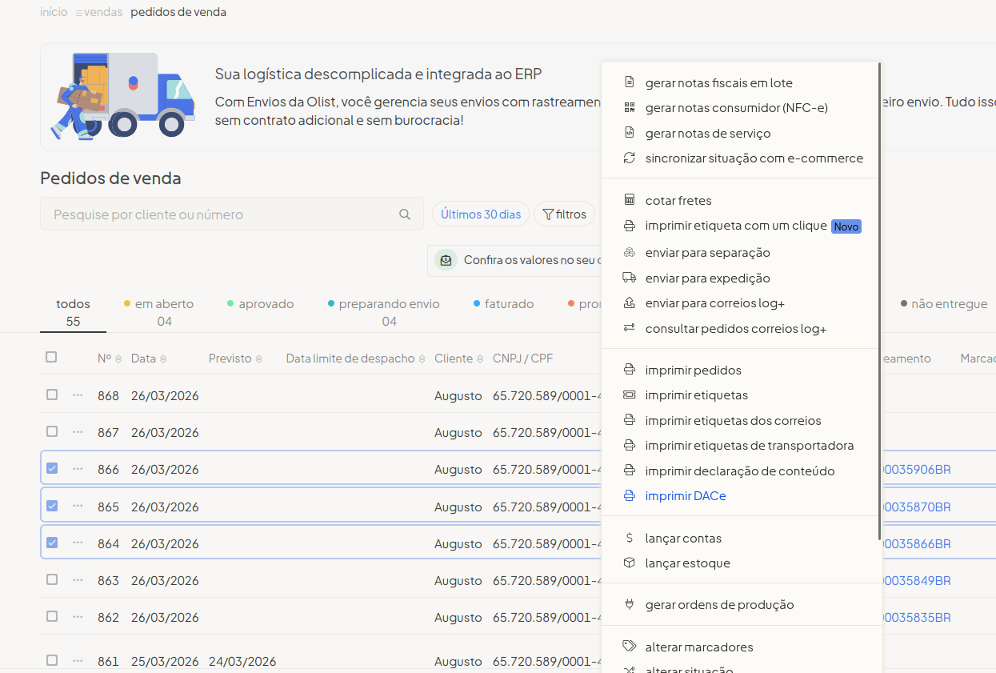Click the document icon beside gerar notas fiscais em lote

[x=630, y=82]
